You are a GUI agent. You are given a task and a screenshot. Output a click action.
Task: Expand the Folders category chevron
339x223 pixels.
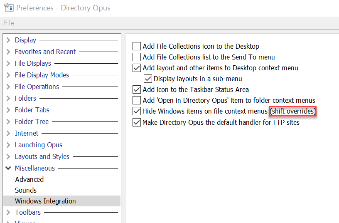[x=8, y=98]
